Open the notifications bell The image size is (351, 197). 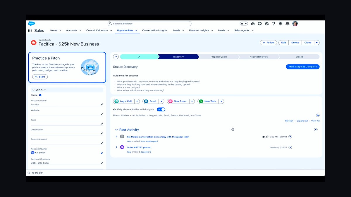point(288,24)
